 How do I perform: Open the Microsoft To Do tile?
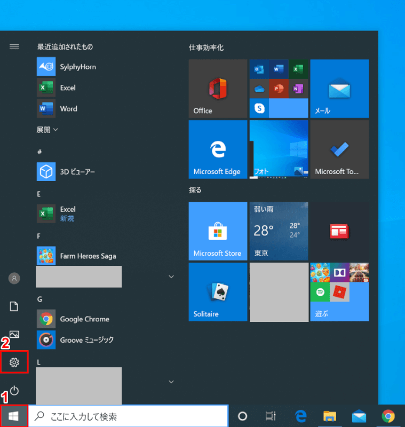tap(339, 149)
